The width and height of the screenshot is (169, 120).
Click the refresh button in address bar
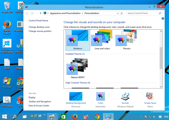[x=122, y=13]
